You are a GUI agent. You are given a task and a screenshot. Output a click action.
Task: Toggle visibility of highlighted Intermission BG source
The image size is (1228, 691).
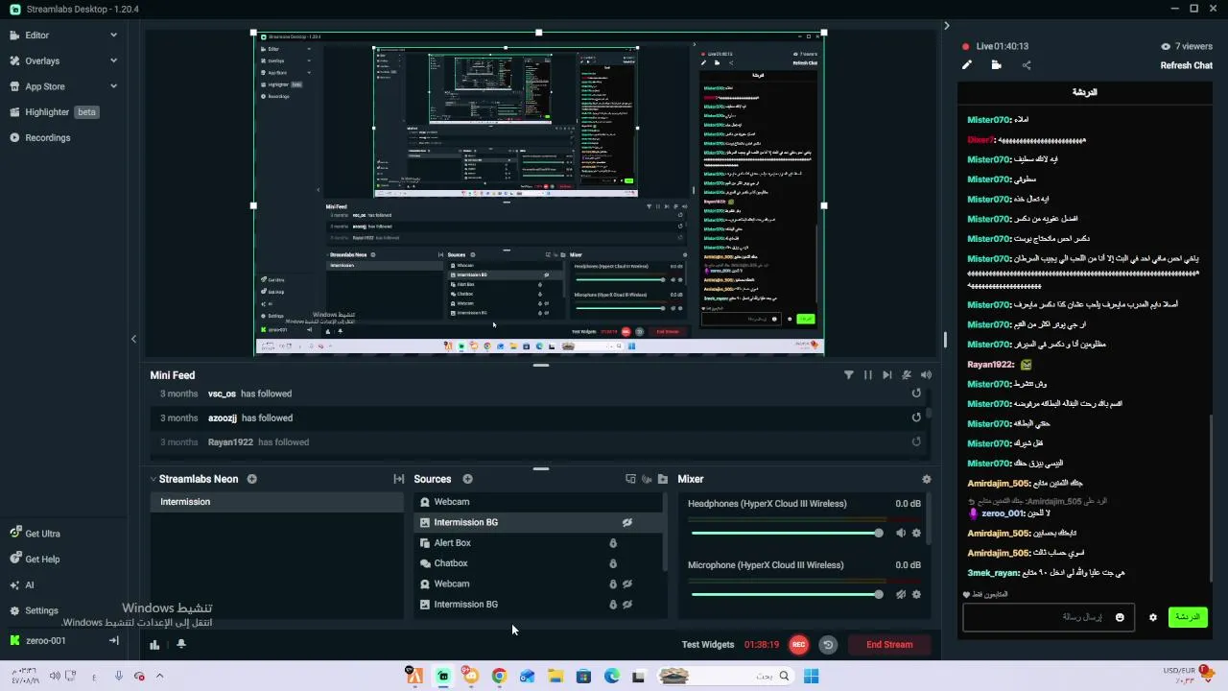(x=626, y=522)
